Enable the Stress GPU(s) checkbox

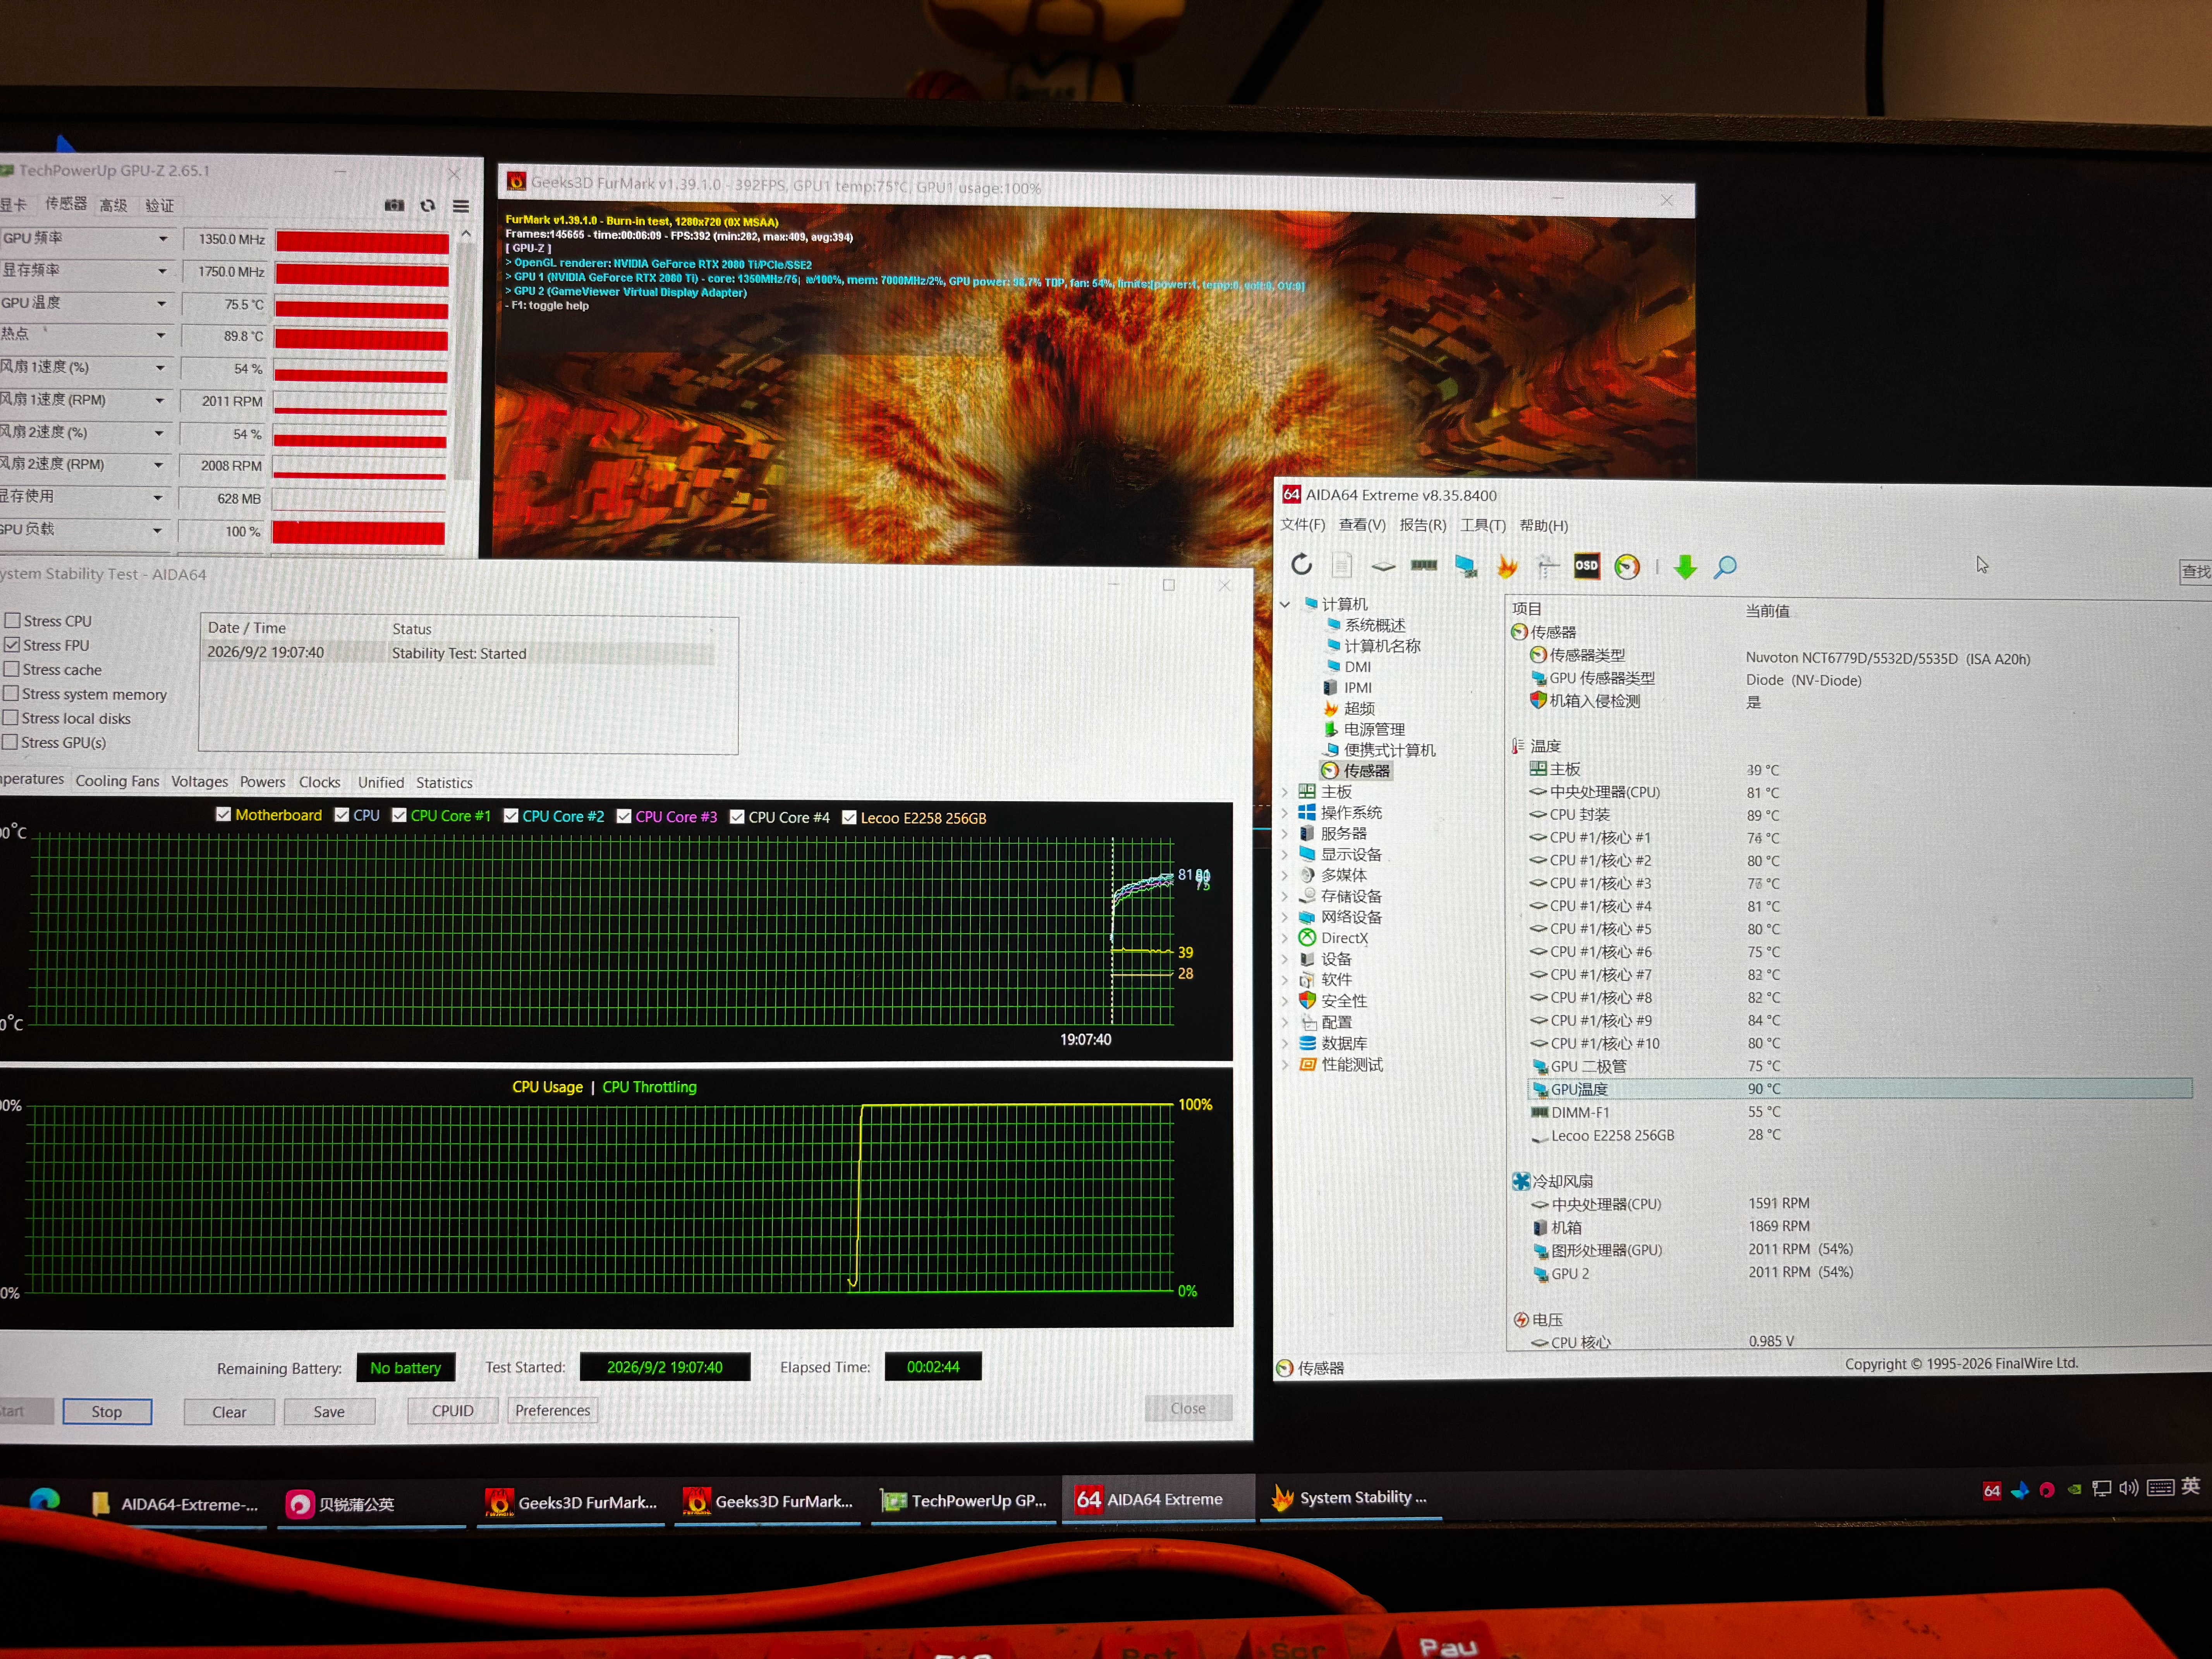[x=11, y=742]
